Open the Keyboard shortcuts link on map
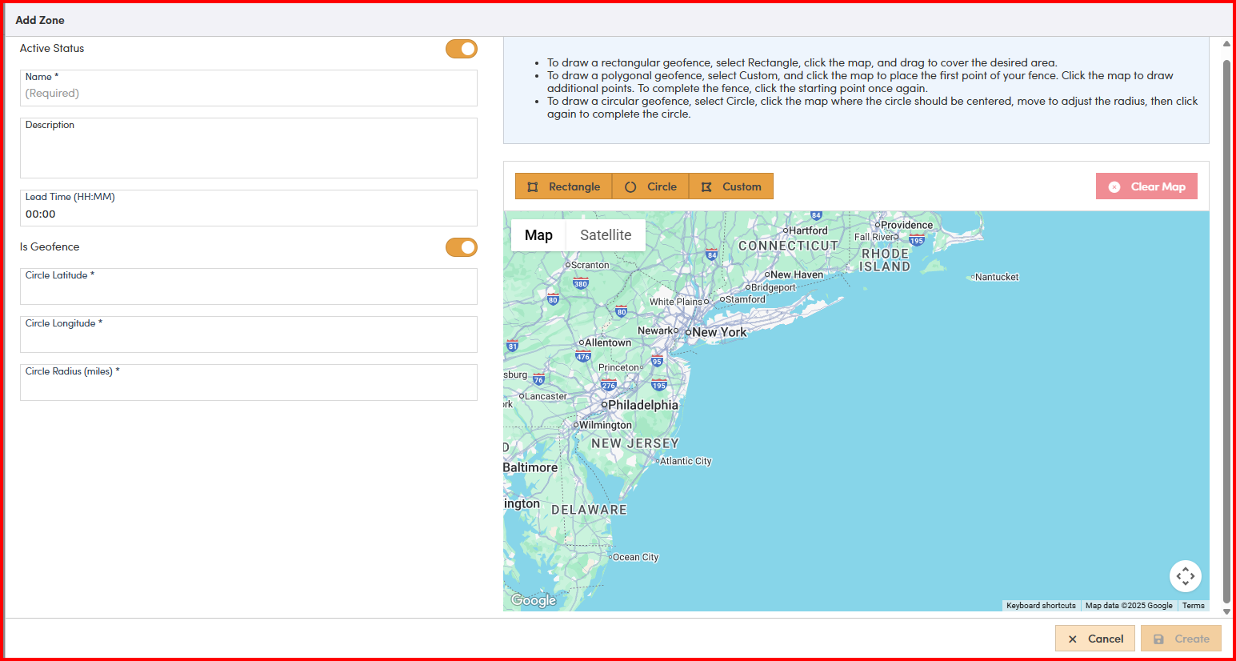 click(1041, 606)
